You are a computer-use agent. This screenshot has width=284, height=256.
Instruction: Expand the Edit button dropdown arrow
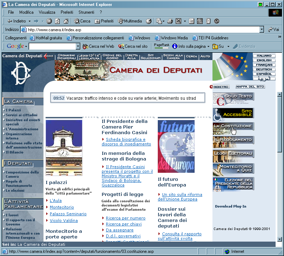185,21
